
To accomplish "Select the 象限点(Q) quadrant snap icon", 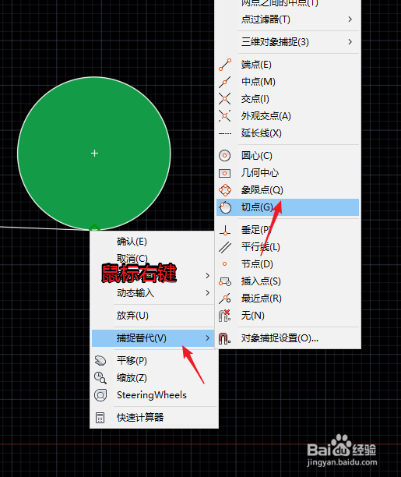I will [x=225, y=190].
